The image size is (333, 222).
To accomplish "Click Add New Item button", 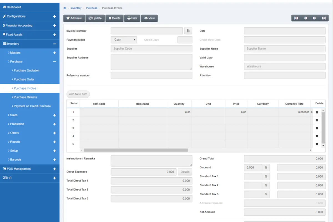I will point(78,94).
